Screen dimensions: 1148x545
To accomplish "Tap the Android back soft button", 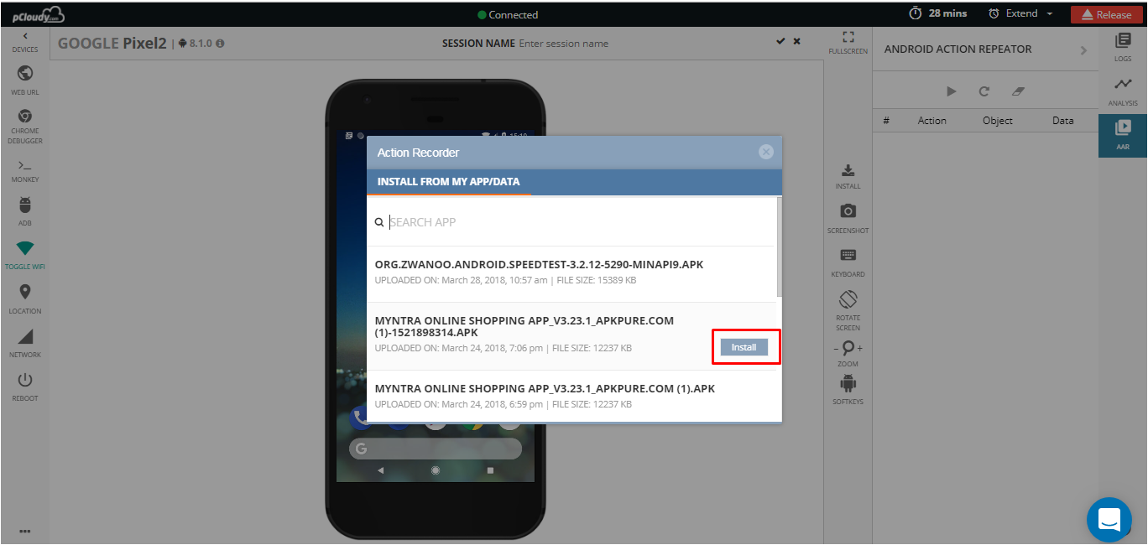I will [380, 470].
